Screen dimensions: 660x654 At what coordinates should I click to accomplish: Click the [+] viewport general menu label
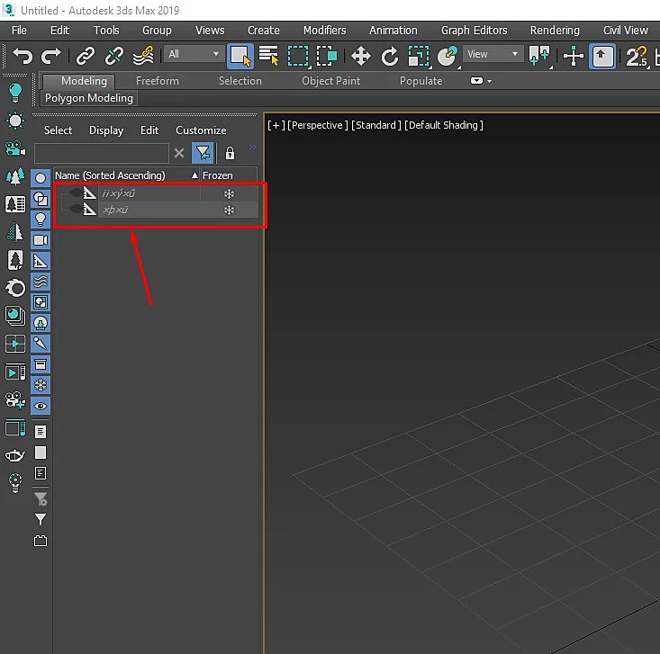click(276, 125)
